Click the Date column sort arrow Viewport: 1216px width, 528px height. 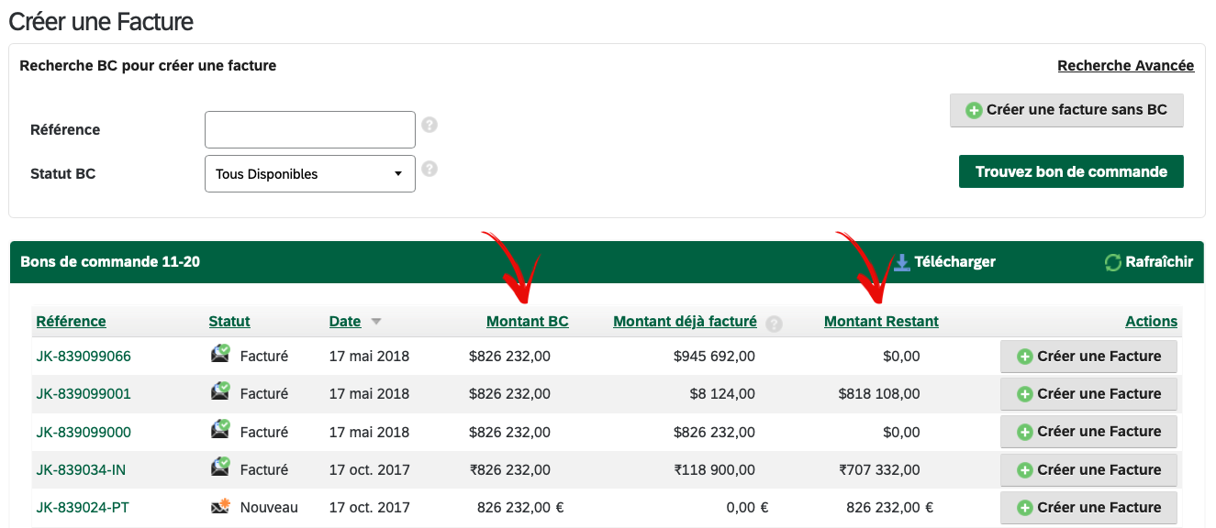pyautogui.click(x=375, y=322)
